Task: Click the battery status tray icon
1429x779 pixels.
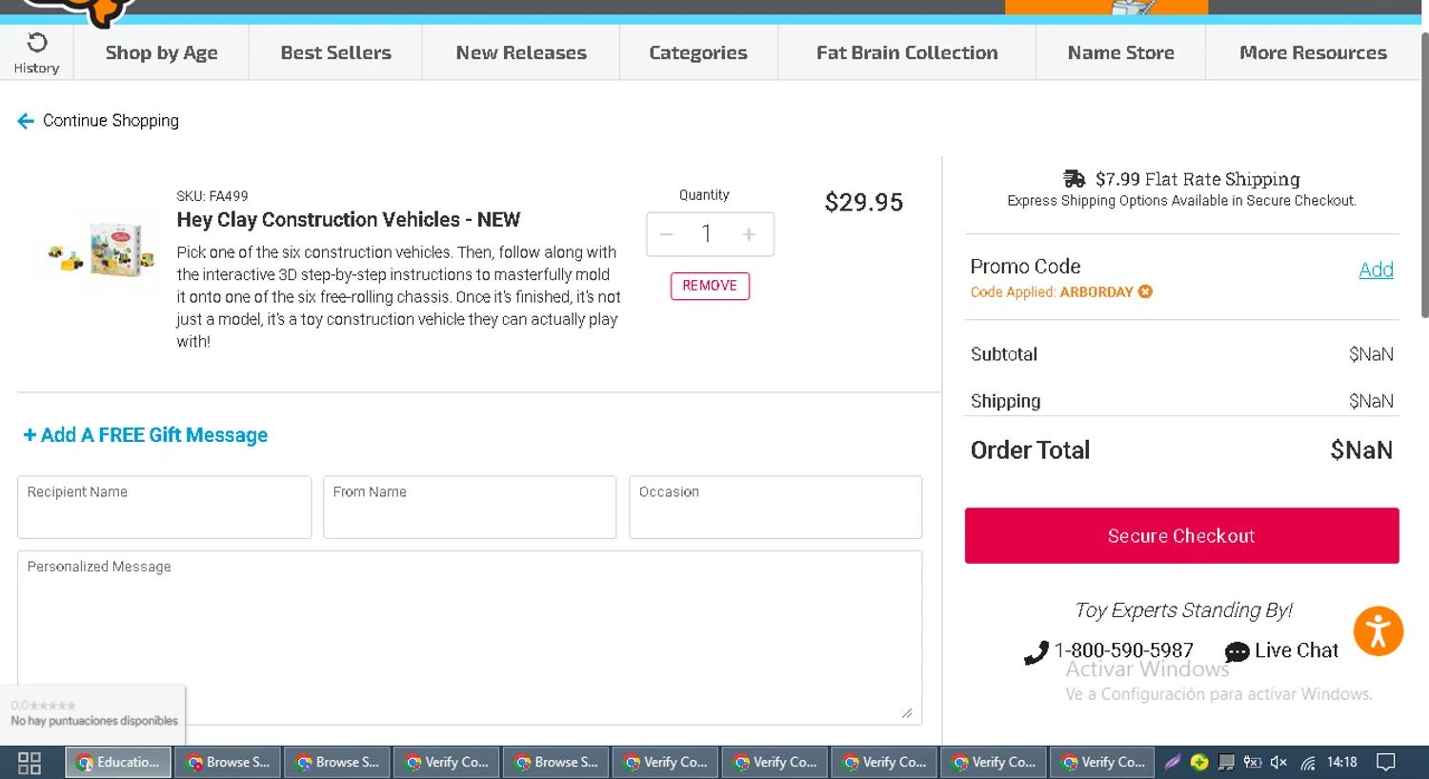Action: [1252, 762]
